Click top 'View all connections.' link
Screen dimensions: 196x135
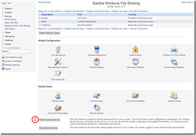139,11
